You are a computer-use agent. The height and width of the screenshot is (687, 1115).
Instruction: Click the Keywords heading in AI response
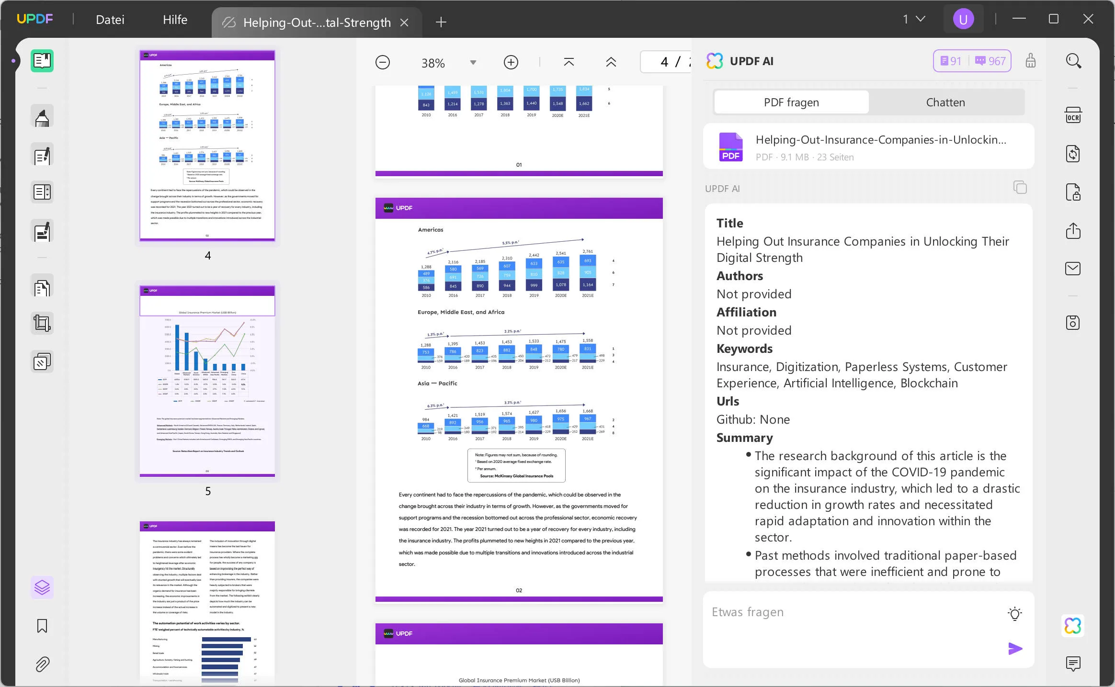click(744, 349)
